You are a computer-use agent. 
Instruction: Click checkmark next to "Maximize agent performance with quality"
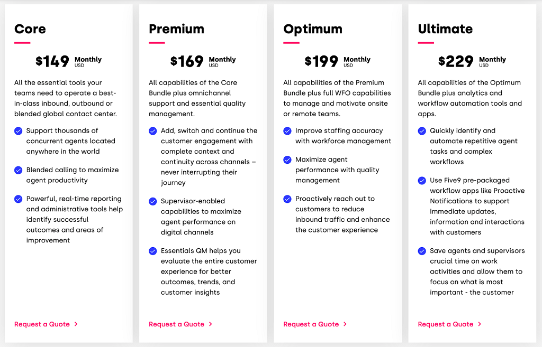(x=287, y=160)
